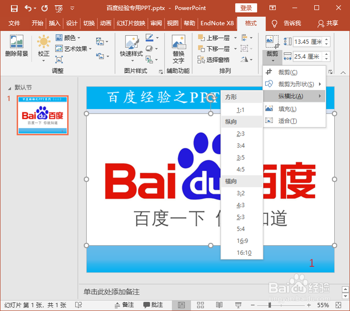The image size is (350, 311).
Task: Open ribbon display options icon
Action: click(x=272, y=8)
